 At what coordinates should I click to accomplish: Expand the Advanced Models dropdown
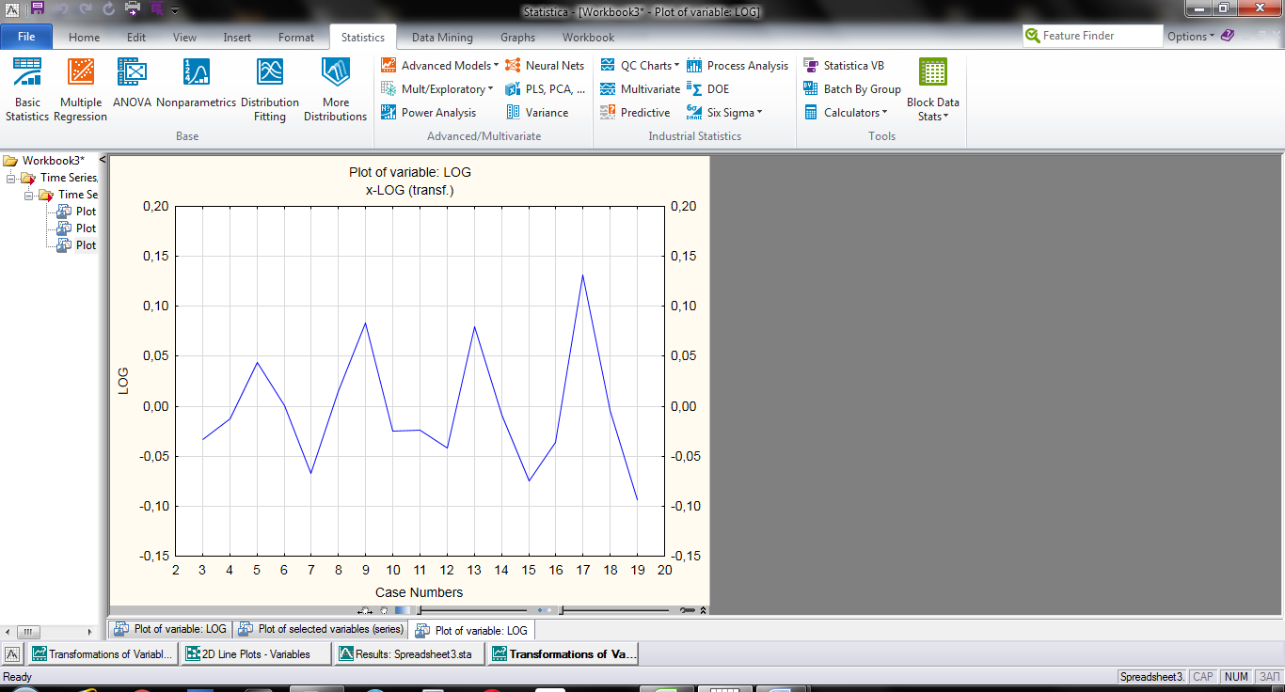point(440,66)
